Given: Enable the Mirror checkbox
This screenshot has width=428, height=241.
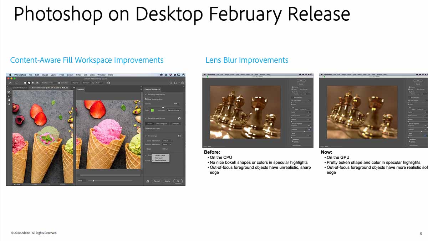Looking at the screenshot, I should coord(161,149).
